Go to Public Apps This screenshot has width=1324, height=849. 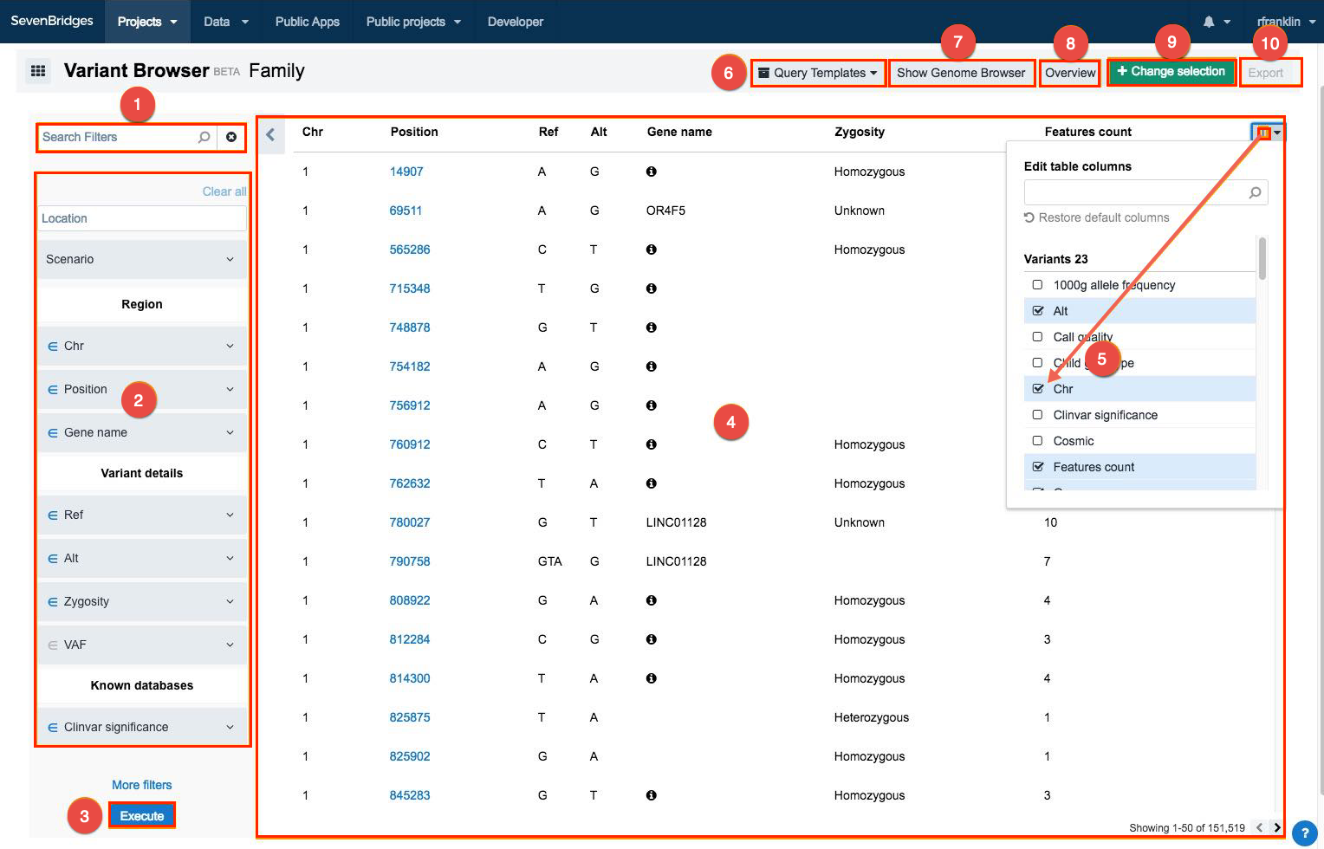click(308, 22)
